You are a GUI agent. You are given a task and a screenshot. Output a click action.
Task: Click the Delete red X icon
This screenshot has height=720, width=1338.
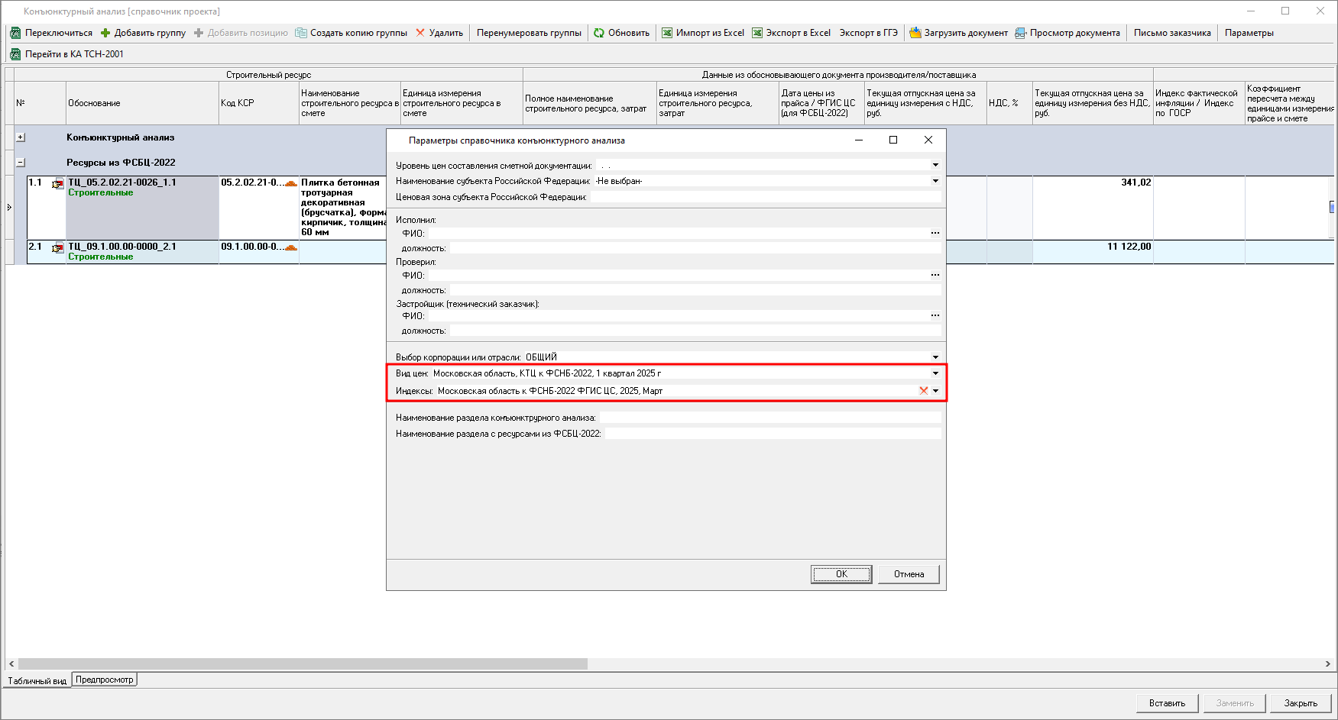coord(420,33)
